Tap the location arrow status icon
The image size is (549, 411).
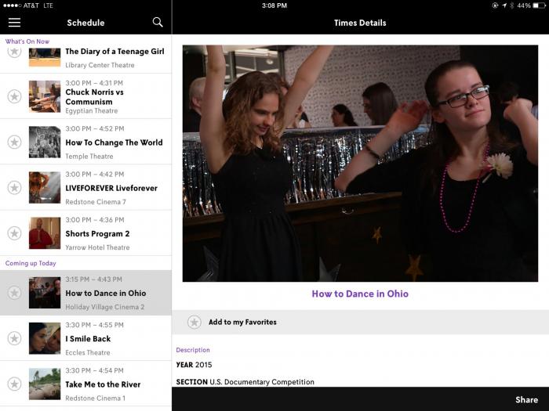point(504,5)
